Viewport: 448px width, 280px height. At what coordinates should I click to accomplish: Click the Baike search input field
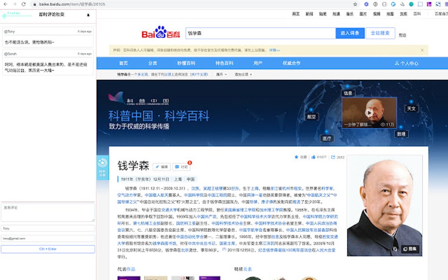260,33
